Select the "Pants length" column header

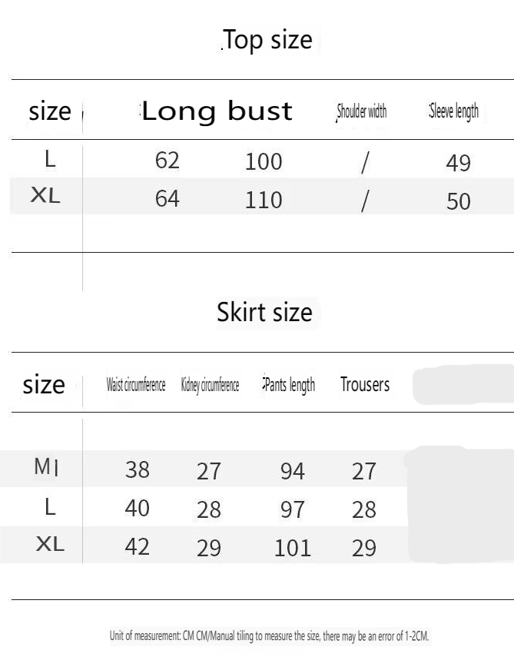click(289, 385)
